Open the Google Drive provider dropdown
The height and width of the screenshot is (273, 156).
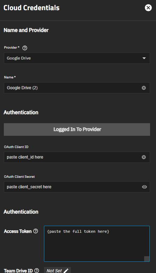click(77, 58)
